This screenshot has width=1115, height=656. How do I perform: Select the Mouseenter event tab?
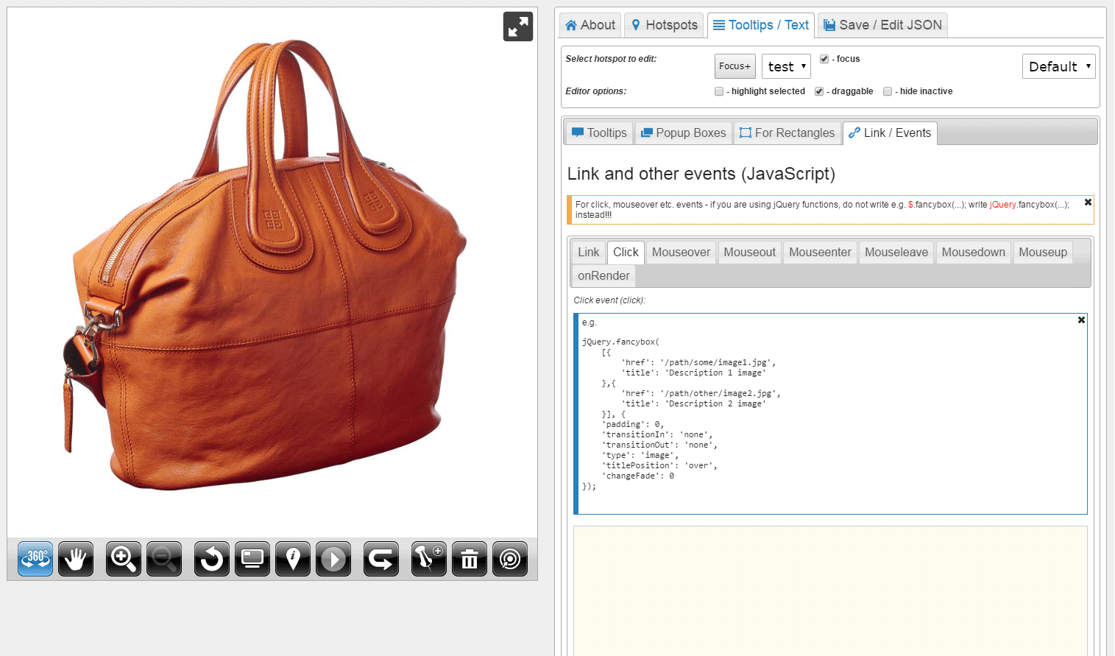click(x=820, y=252)
